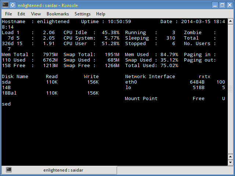Toggle the on-all-desktops pin in title bar

pos(12,5)
